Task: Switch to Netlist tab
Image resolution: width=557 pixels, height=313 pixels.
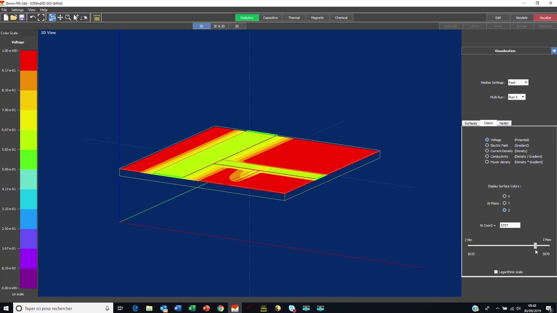Action: [504, 123]
